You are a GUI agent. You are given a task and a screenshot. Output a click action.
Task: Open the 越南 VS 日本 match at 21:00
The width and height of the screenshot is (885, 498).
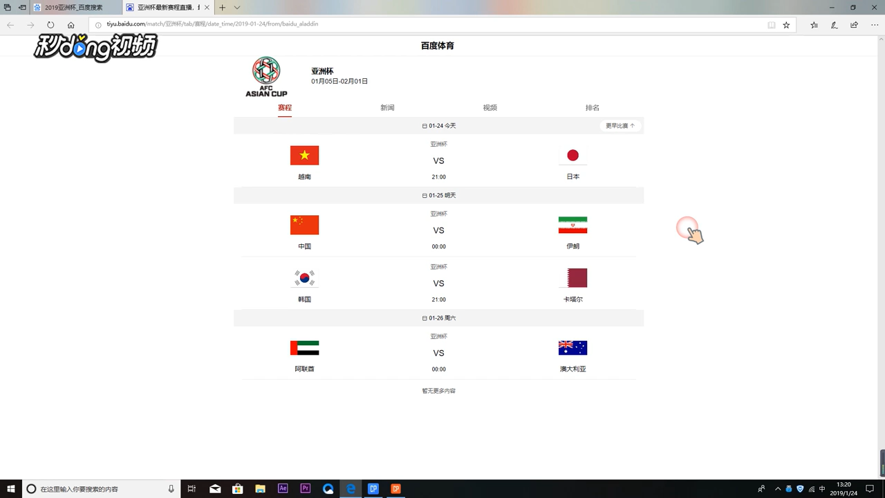(x=438, y=160)
